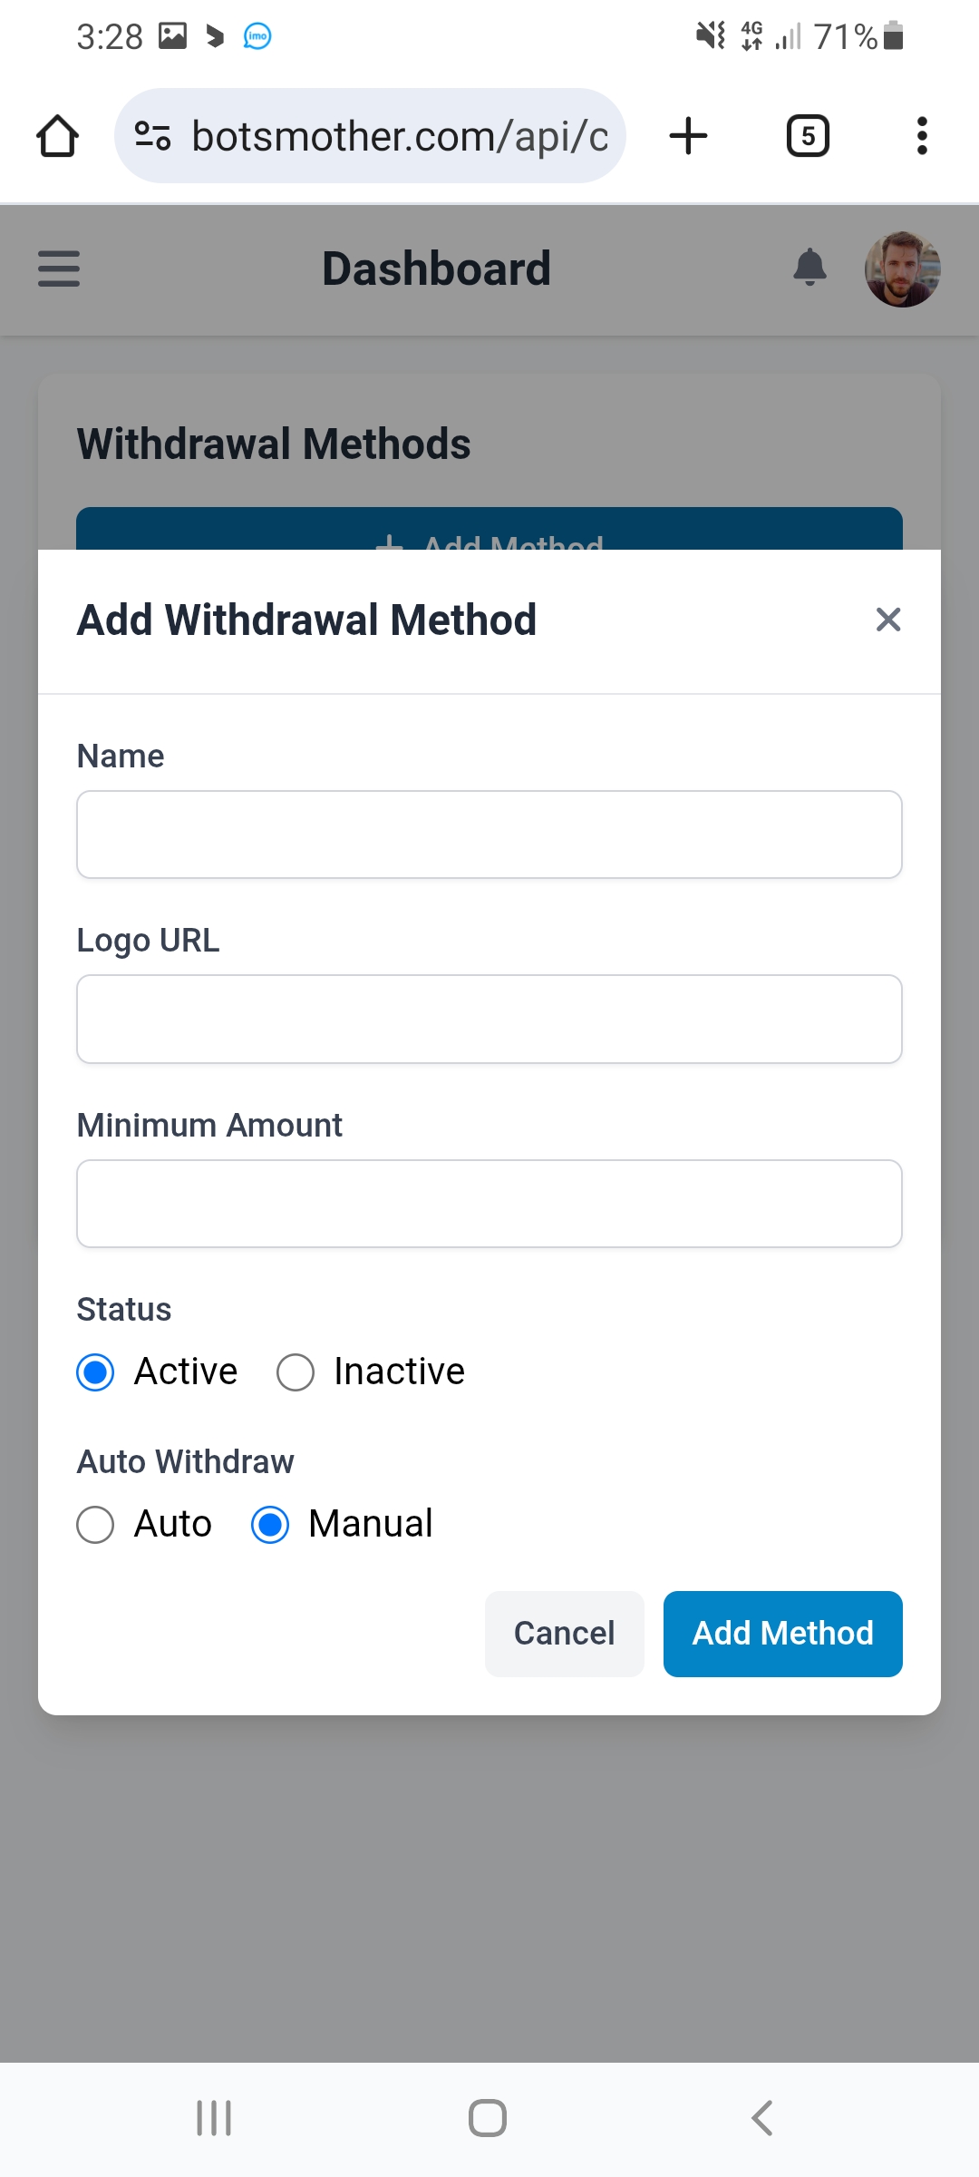Viewport: 979px width, 2177px height.
Task: Tap the Android back navigation icon
Action: (x=762, y=2118)
